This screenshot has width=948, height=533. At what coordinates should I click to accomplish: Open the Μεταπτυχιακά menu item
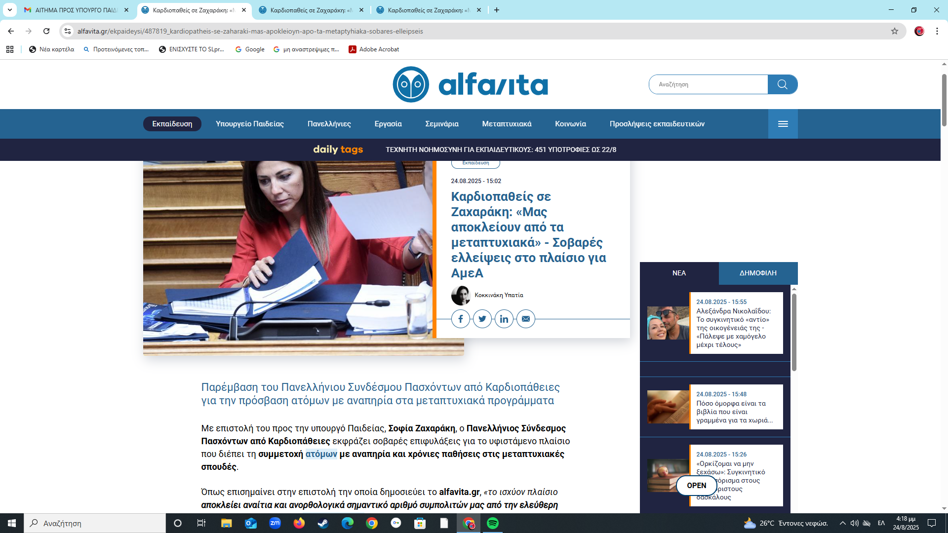[x=507, y=124]
